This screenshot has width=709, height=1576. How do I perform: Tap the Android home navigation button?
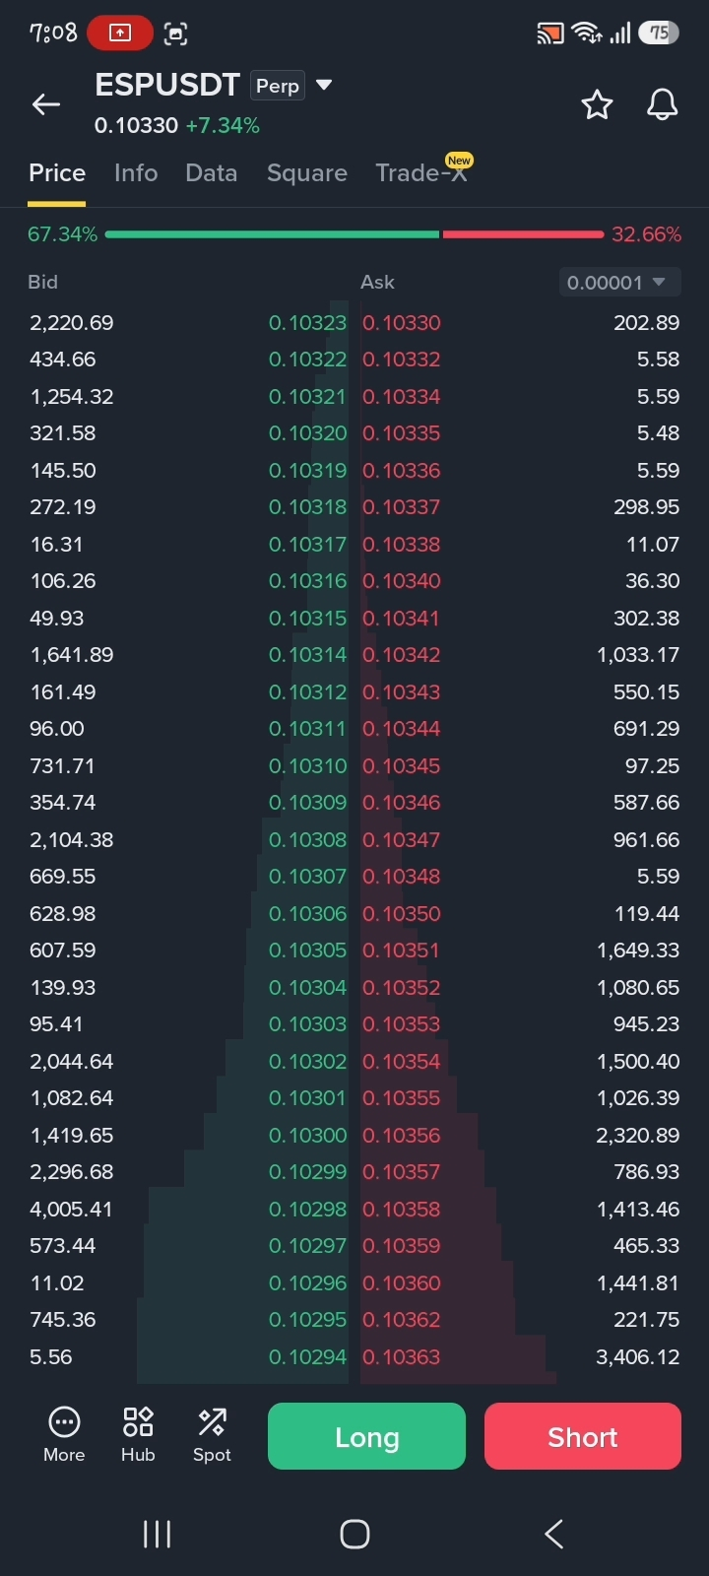pos(354,1534)
